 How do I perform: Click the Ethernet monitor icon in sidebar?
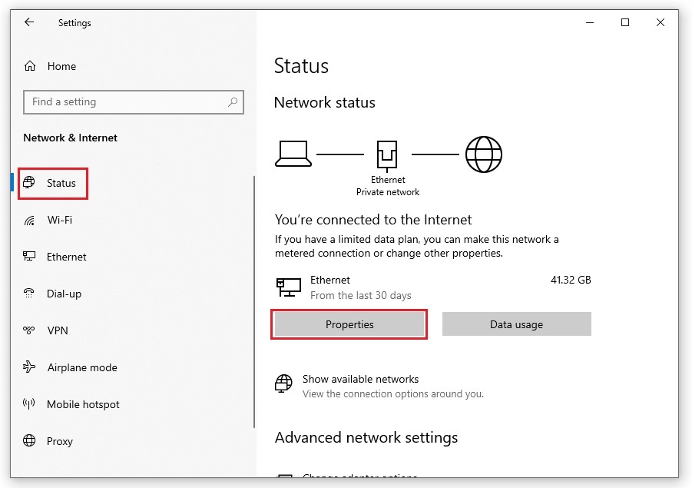(x=30, y=257)
